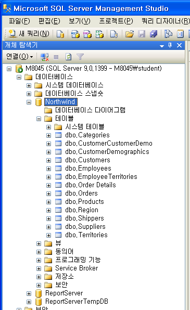
Task: Expand the dbo.Orders table node
Action: [49, 193]
